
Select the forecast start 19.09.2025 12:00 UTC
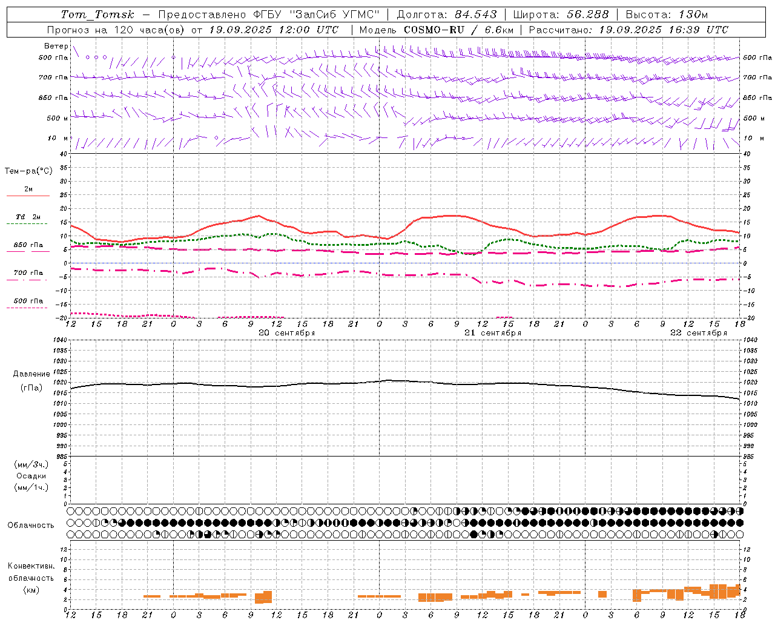tap(274, 30)
